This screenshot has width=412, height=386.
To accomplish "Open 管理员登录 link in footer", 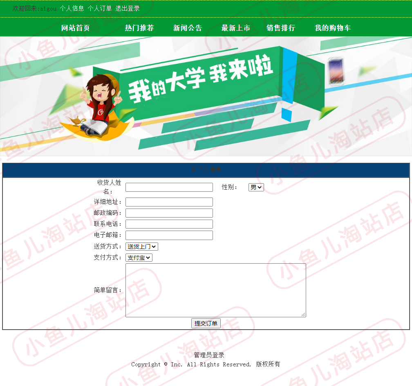I will pos(209,355).
